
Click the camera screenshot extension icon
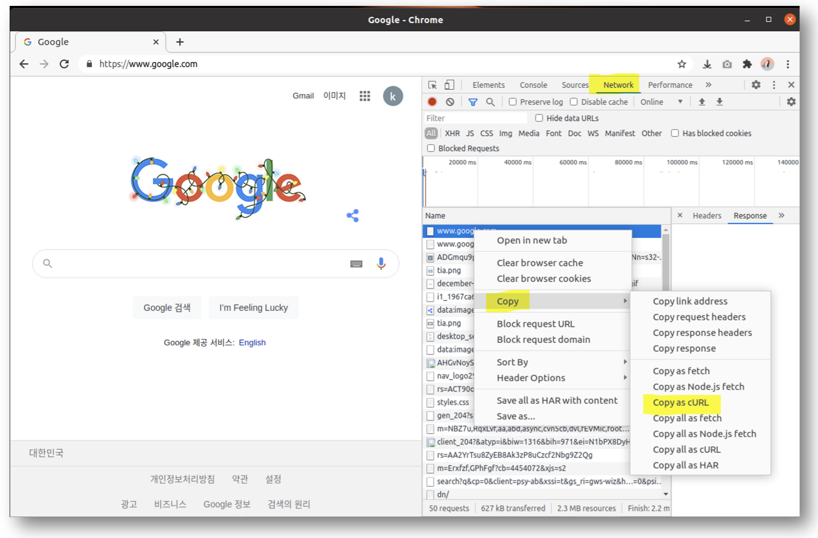pyautogui.click(x=727, y=64)
